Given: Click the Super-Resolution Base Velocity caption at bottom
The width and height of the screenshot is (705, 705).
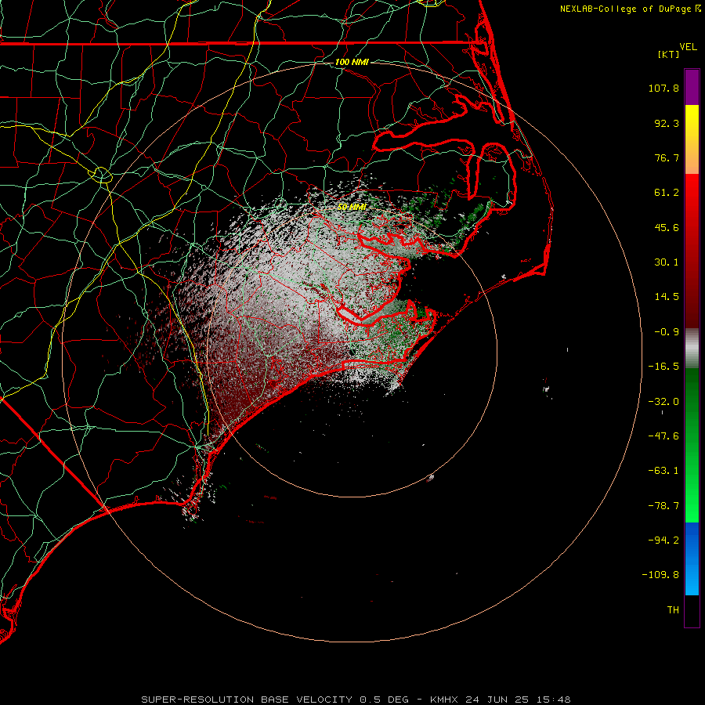Looking at the screenshot, I should 356,700.
